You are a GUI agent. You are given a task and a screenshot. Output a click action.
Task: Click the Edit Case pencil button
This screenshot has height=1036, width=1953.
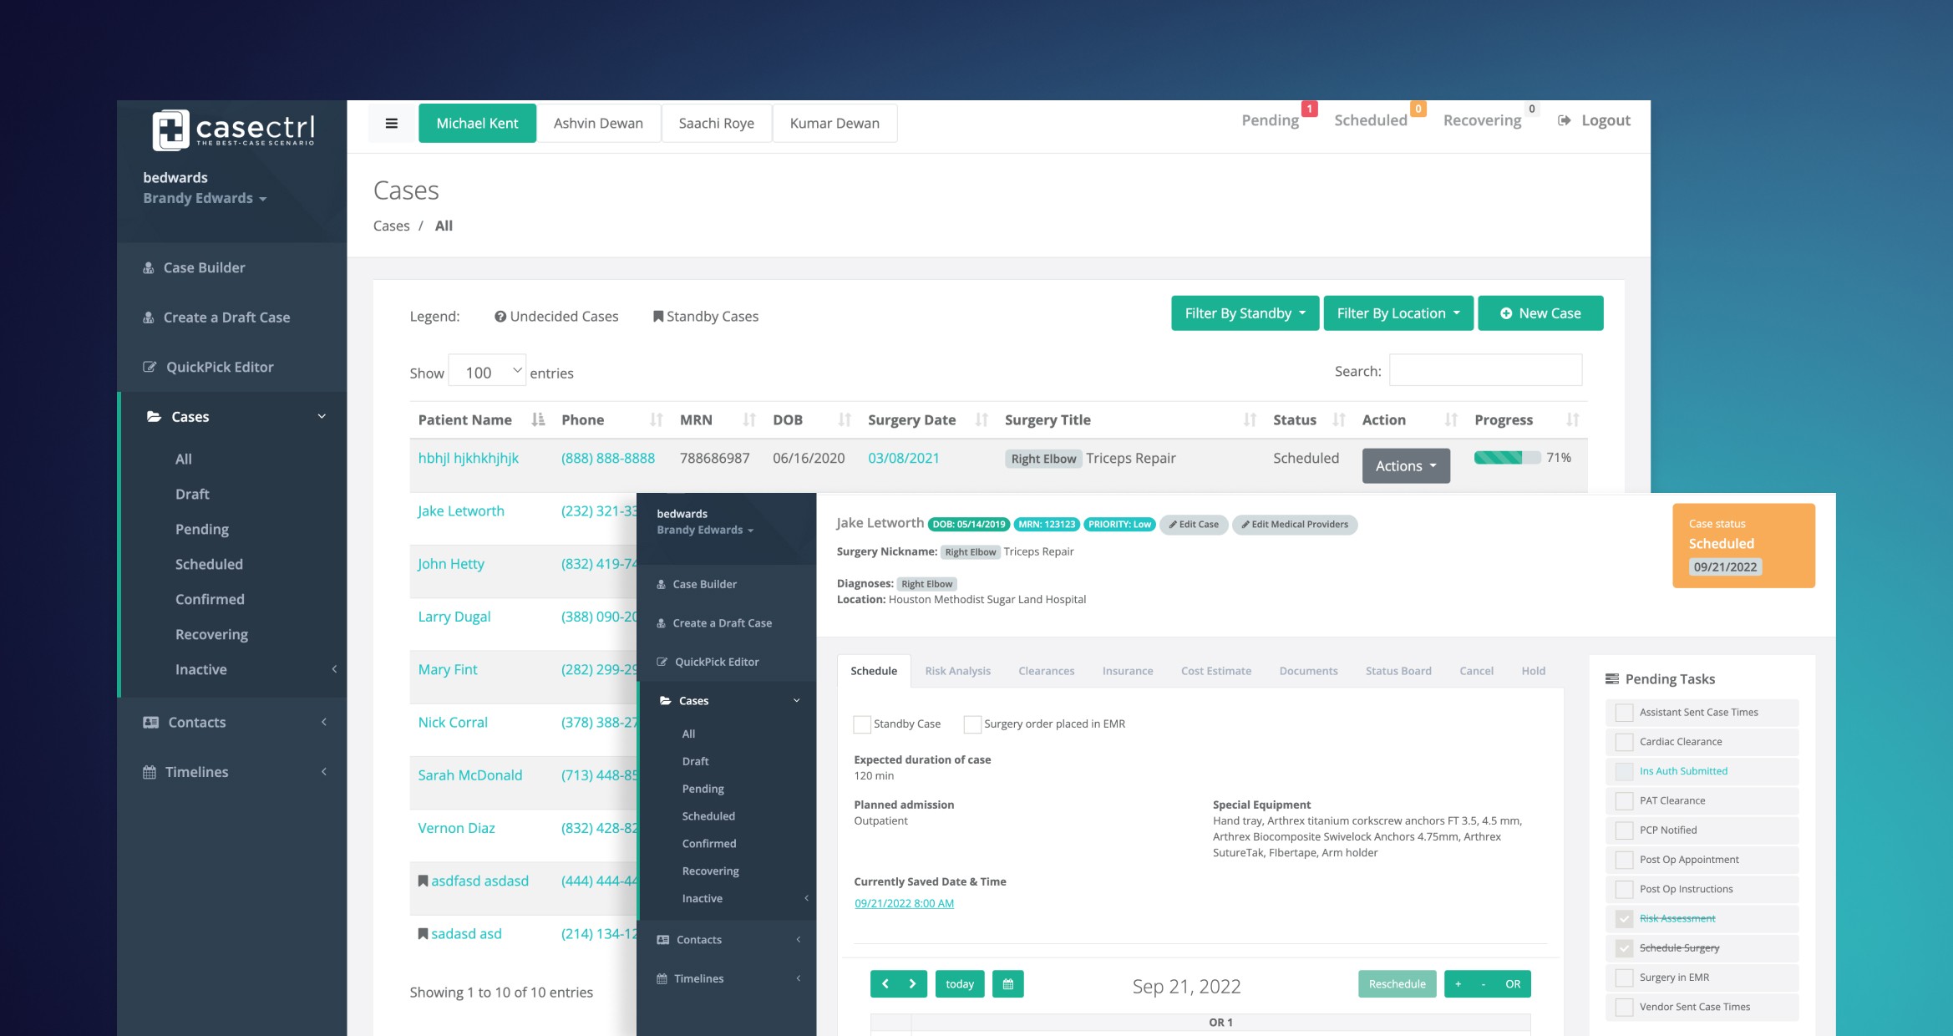pos(1194,525)
